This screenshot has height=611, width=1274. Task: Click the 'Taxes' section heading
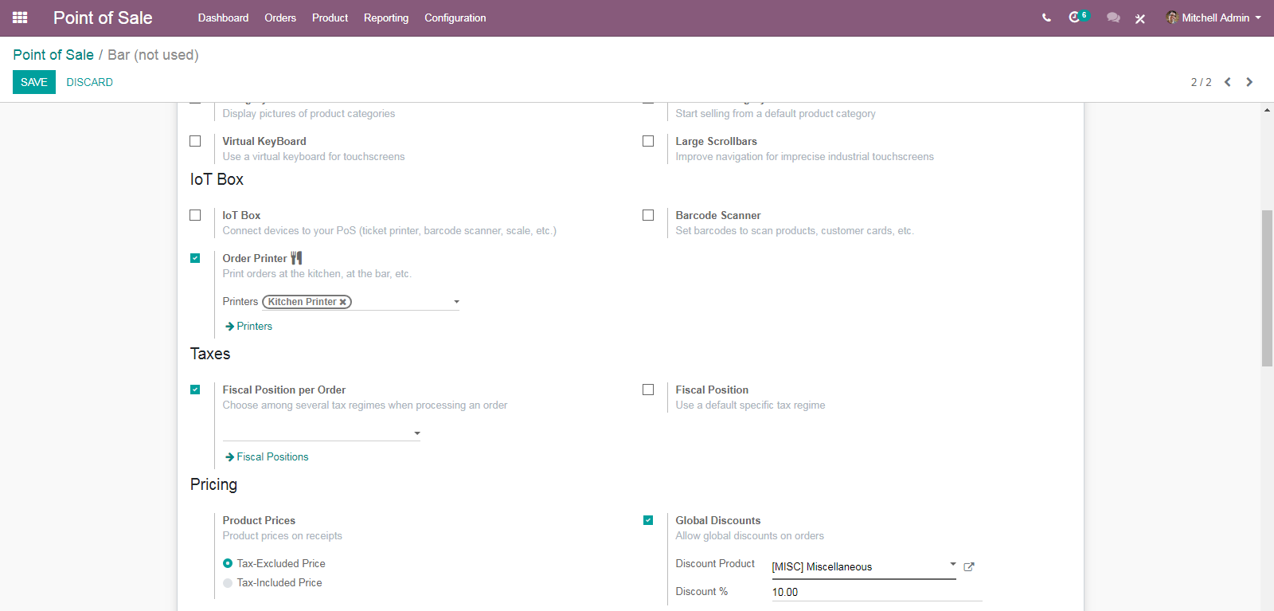coord(210,354)
